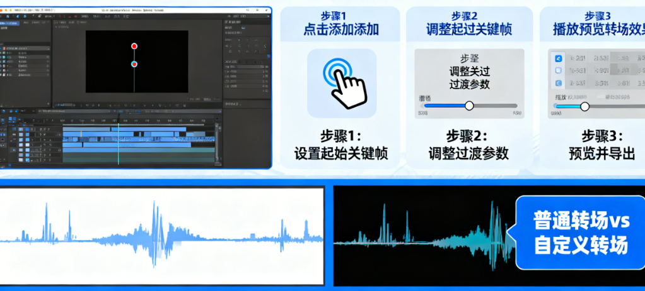The height and width of the screenshot is (291, 645).
Task: Select the cyan-ringed lower keyframe point
Action: tap(134, 64)
